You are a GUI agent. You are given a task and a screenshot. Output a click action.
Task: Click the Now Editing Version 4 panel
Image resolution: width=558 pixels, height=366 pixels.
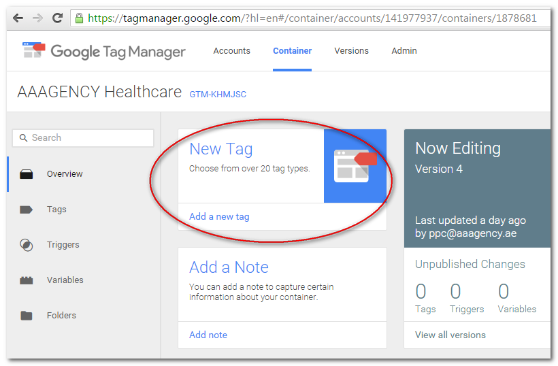tap(477, 188)
